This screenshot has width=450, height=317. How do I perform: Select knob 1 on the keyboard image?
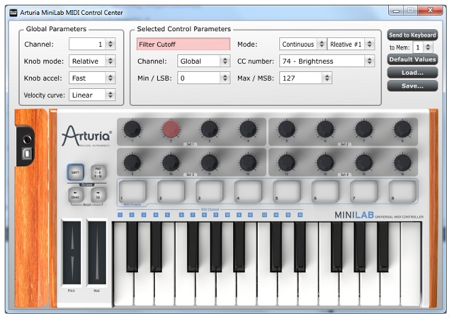pyautogui.click(x=133, y=129)
